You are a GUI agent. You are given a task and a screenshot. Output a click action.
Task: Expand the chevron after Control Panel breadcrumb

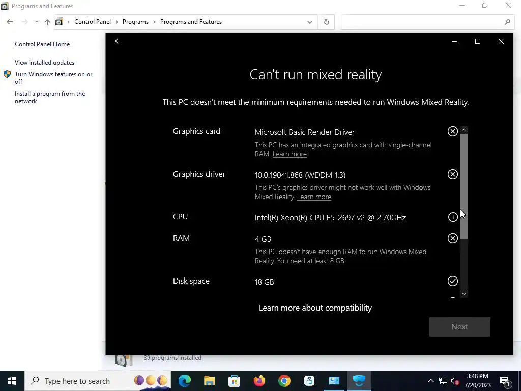coord(117,22)
